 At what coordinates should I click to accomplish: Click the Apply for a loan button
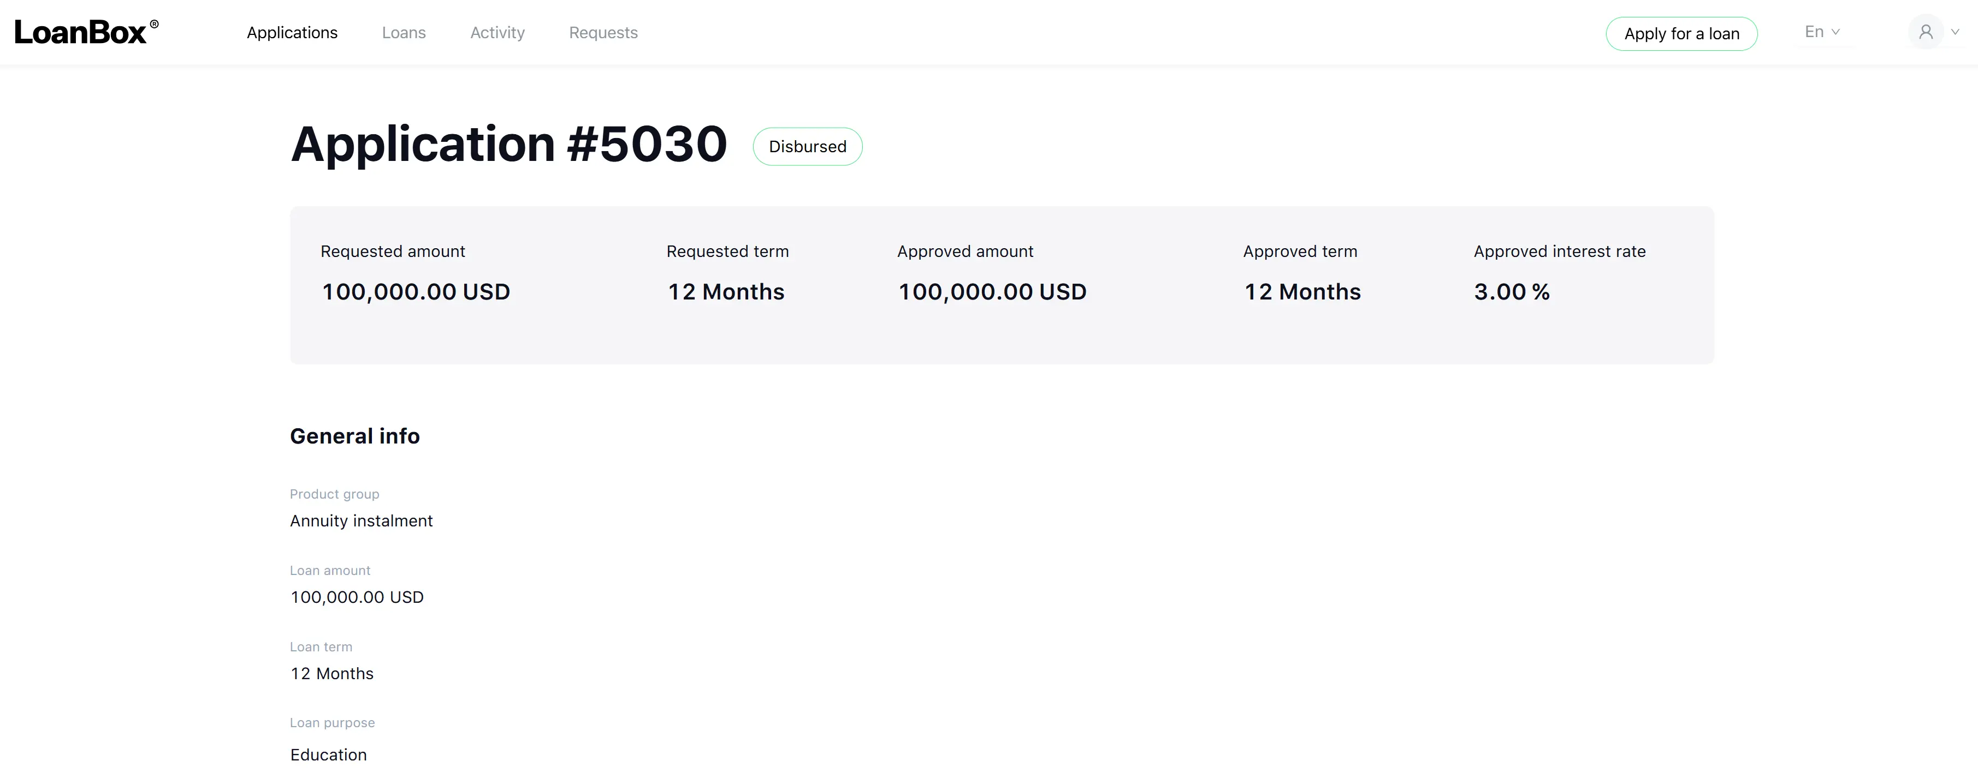[x=1681, y=34]
